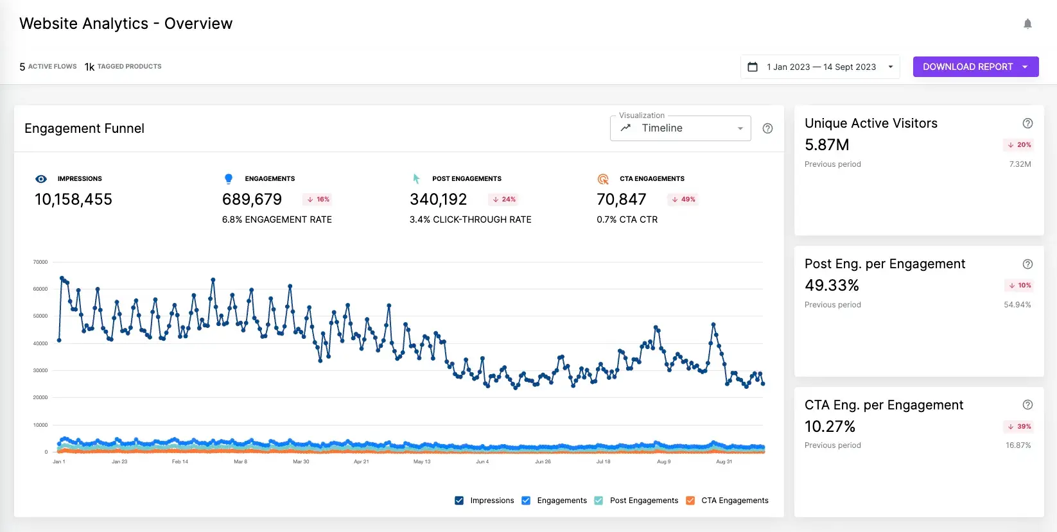This screenshot has width=1057, height=532.
Task: Click the 49% decrease badge on CTA Engagements
Action: coord(683,200)
